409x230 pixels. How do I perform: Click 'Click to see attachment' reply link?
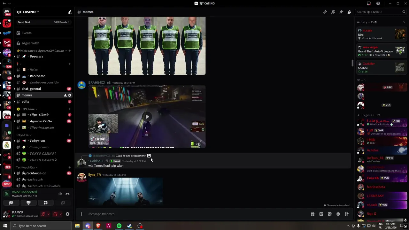[x=130, y=156]
